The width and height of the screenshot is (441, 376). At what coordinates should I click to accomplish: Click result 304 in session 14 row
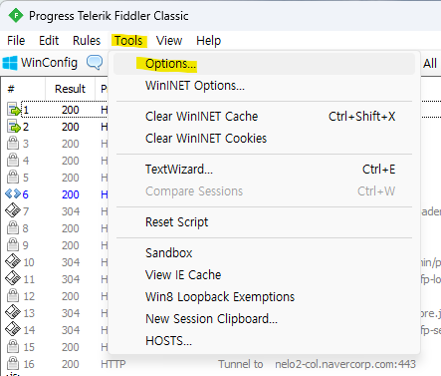(71, 330)
